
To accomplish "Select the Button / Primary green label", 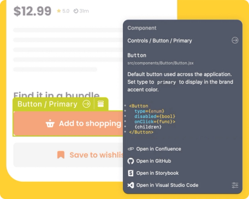I will pyautogui.click(x=48, y=104).
